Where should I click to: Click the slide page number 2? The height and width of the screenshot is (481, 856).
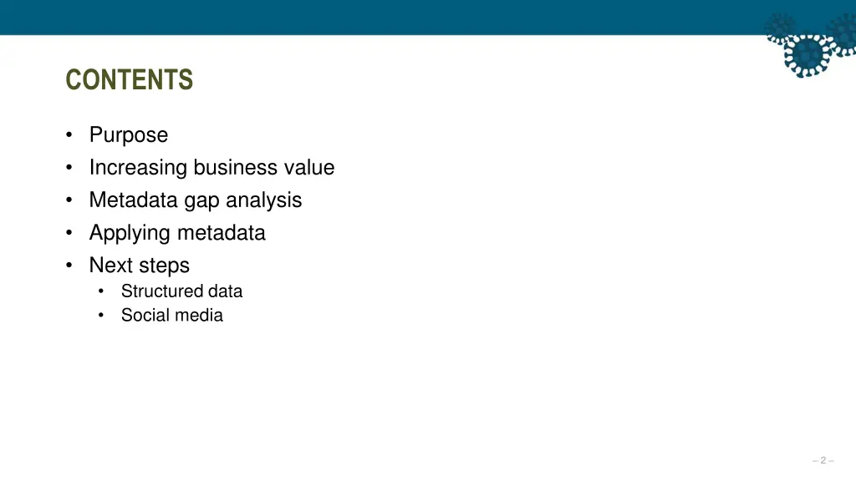[x=823, y=460]
